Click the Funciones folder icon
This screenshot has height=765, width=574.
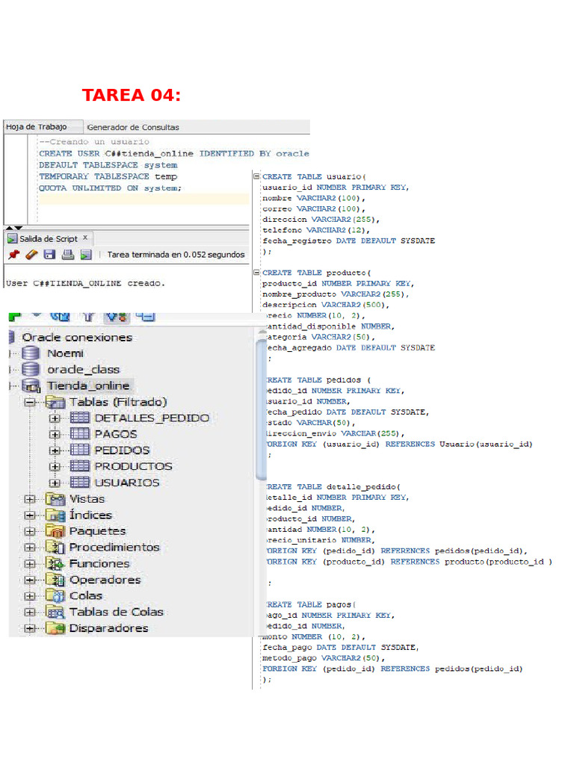[x=55, y=563]
